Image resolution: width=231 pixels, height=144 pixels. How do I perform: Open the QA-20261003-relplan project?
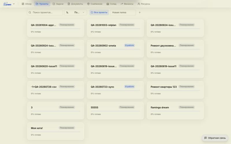pos(115,28)
